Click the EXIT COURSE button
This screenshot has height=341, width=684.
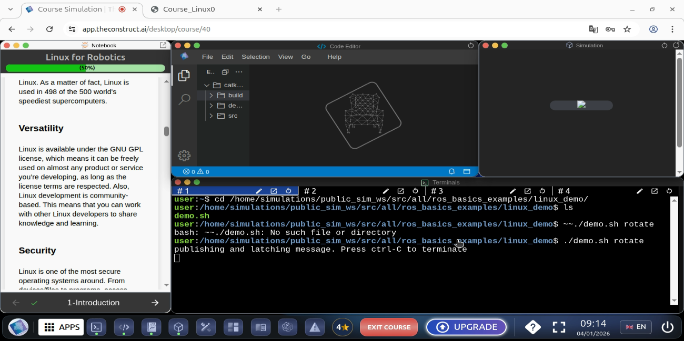tap(388, 327)
